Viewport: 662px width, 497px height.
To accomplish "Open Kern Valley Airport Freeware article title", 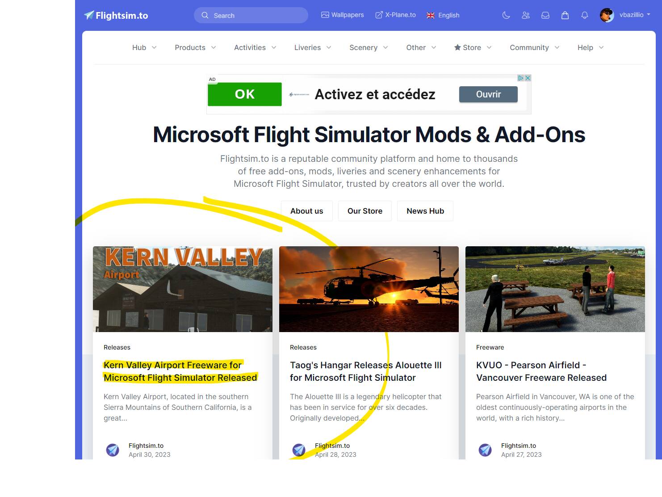I will click(x=180, y=371).
